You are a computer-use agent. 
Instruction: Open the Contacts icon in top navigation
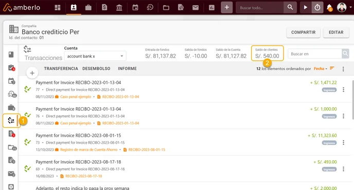(74, 7)
